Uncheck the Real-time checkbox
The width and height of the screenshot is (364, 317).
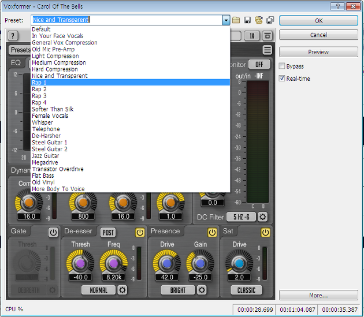(282, 79)
